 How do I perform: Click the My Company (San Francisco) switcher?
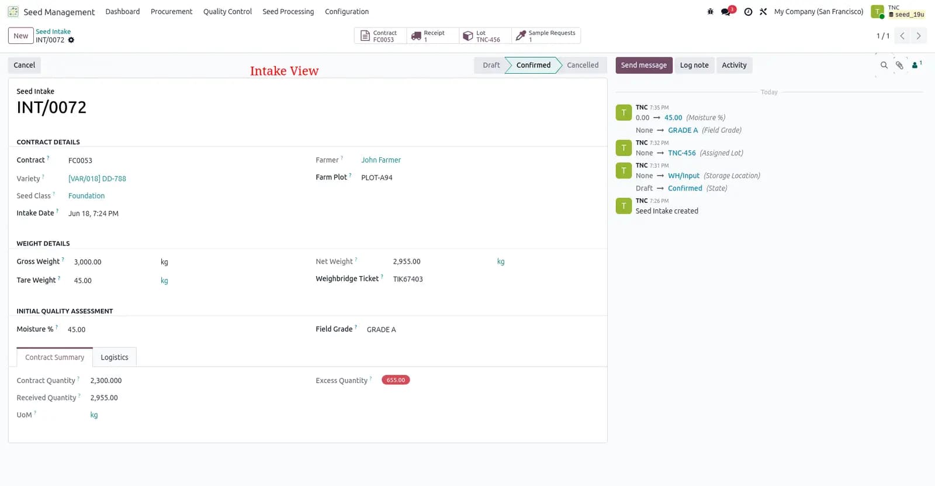tap(818, 12)
